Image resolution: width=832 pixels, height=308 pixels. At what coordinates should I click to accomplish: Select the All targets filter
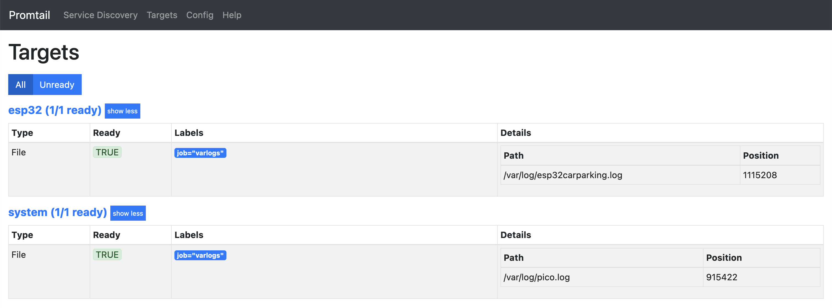[20, 85]
